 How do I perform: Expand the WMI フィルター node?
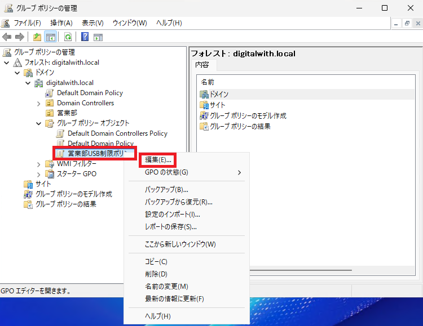click(x=38, y=164)
